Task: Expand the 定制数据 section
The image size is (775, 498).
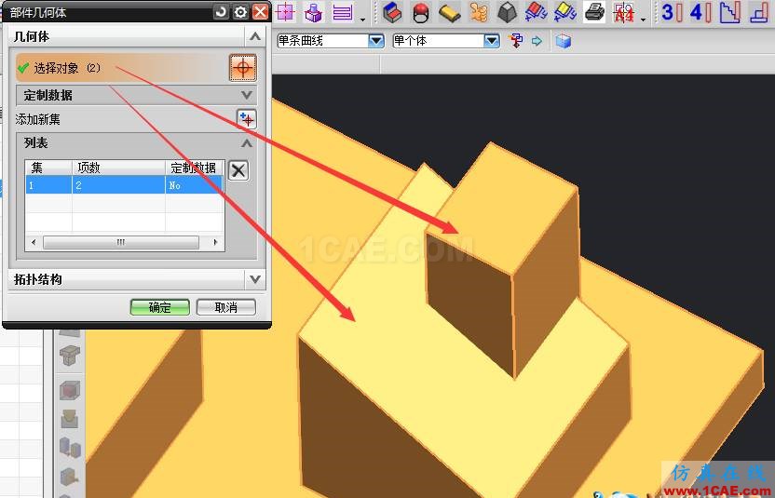Action: [247, 95]
